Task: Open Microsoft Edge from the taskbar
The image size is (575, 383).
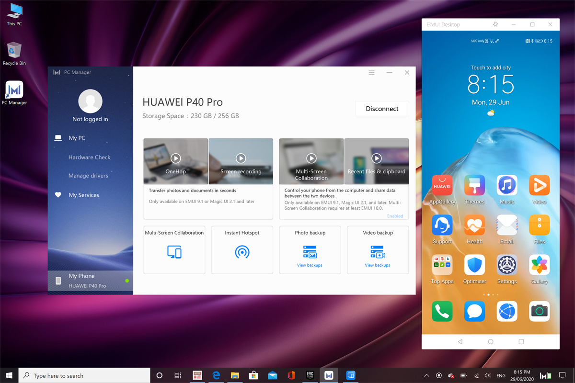Action: pyautogui.click(x=216, y=375)
